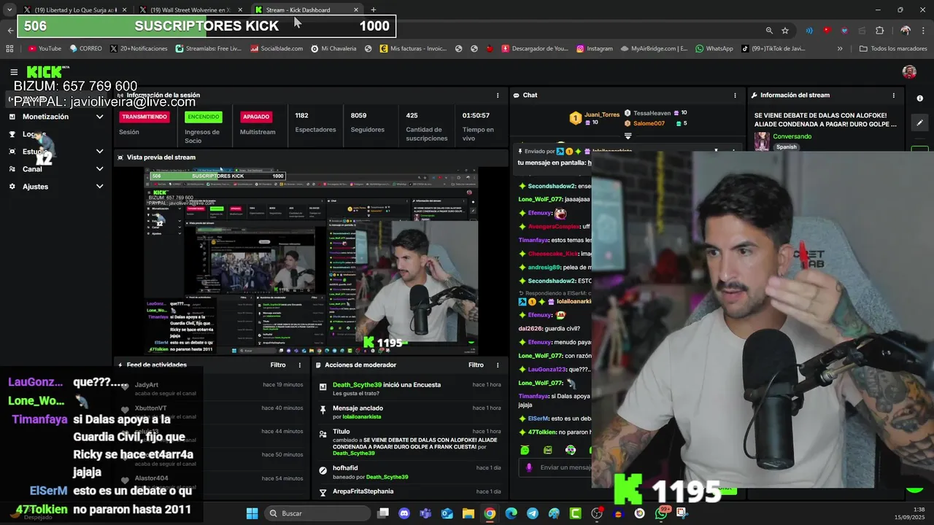Click the hourglass icon beside ArepaFritaStephanía
Screen dimensions: 934x525
[323, 493]
